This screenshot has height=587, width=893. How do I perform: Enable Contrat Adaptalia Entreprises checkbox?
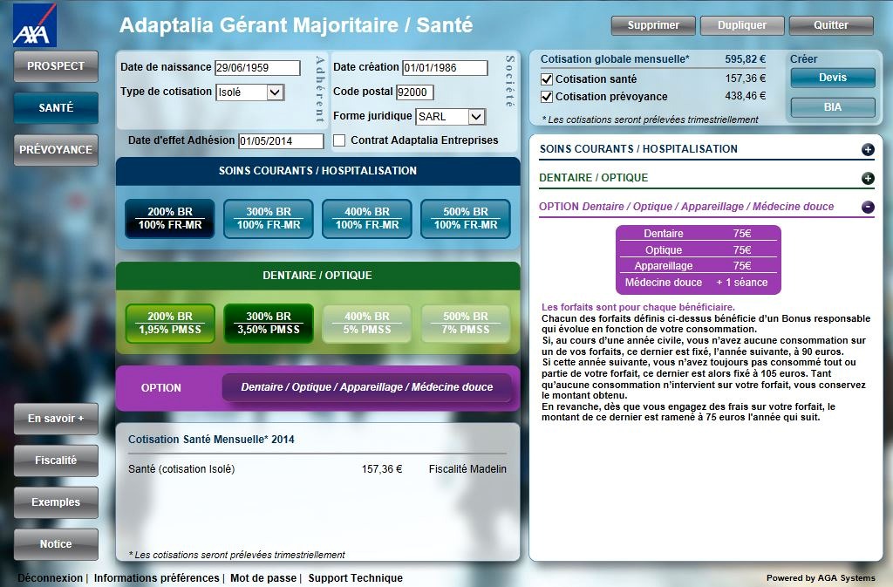(339, 140)
